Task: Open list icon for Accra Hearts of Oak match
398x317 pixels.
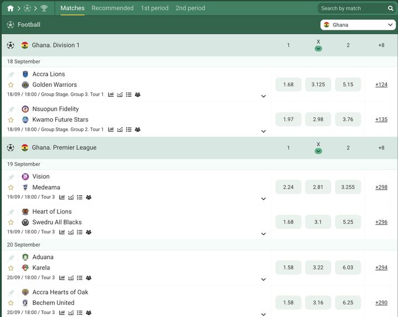Action: pyautogui.click(x=80, y=313)
